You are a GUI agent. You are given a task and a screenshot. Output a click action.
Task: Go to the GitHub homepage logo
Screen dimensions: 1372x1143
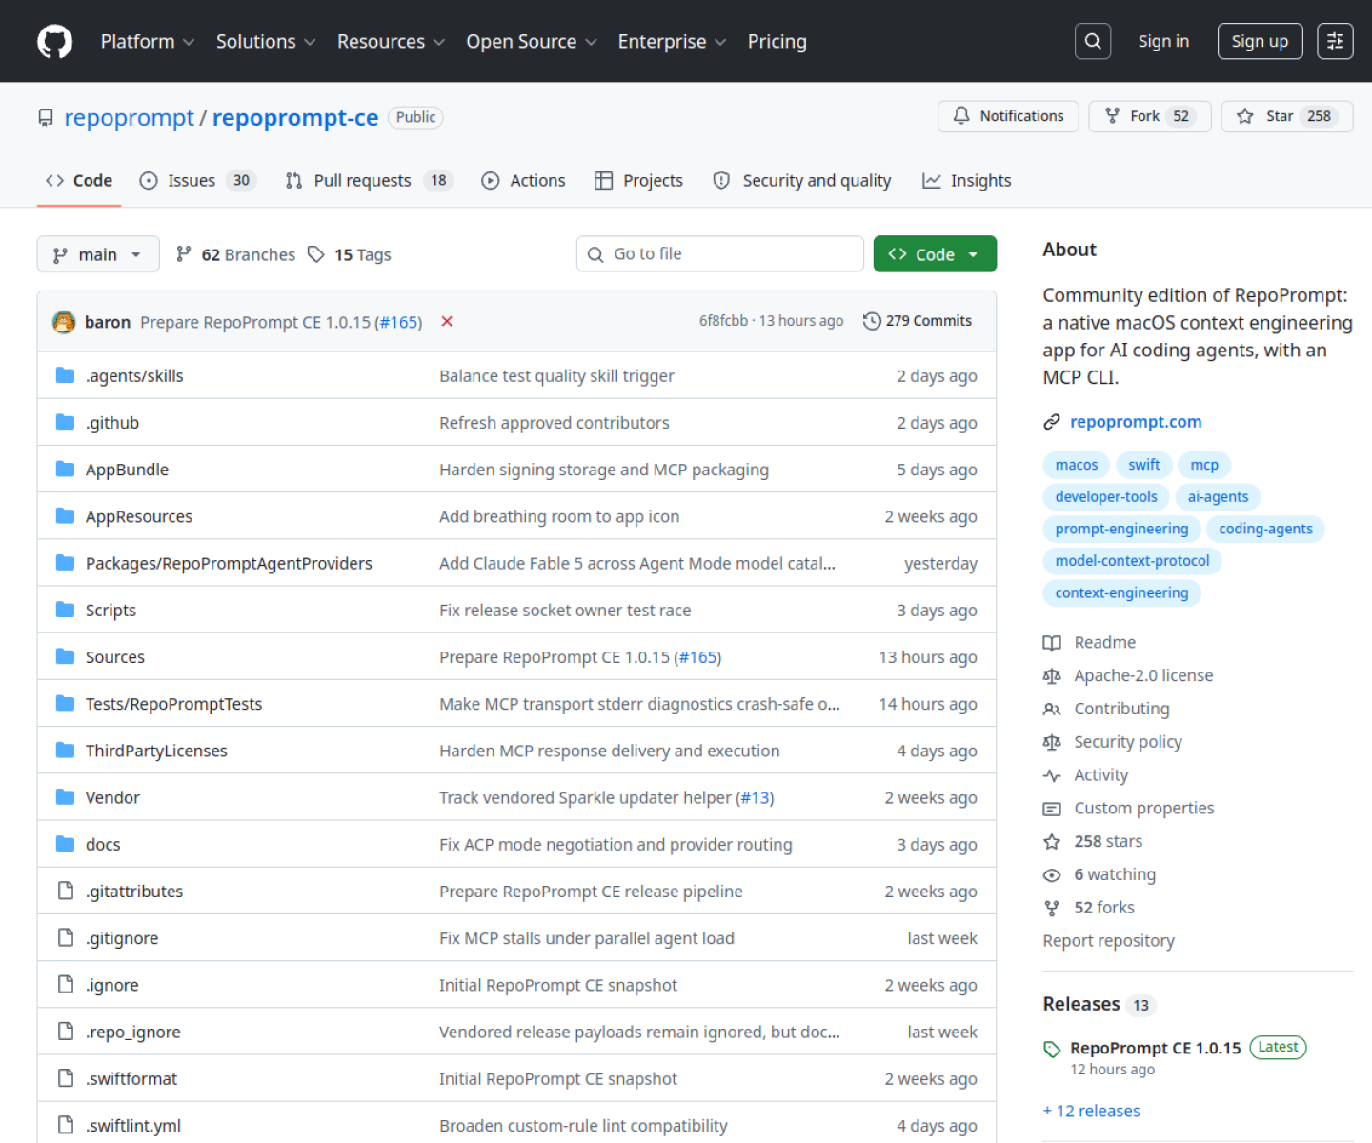(x=54, y=41)
